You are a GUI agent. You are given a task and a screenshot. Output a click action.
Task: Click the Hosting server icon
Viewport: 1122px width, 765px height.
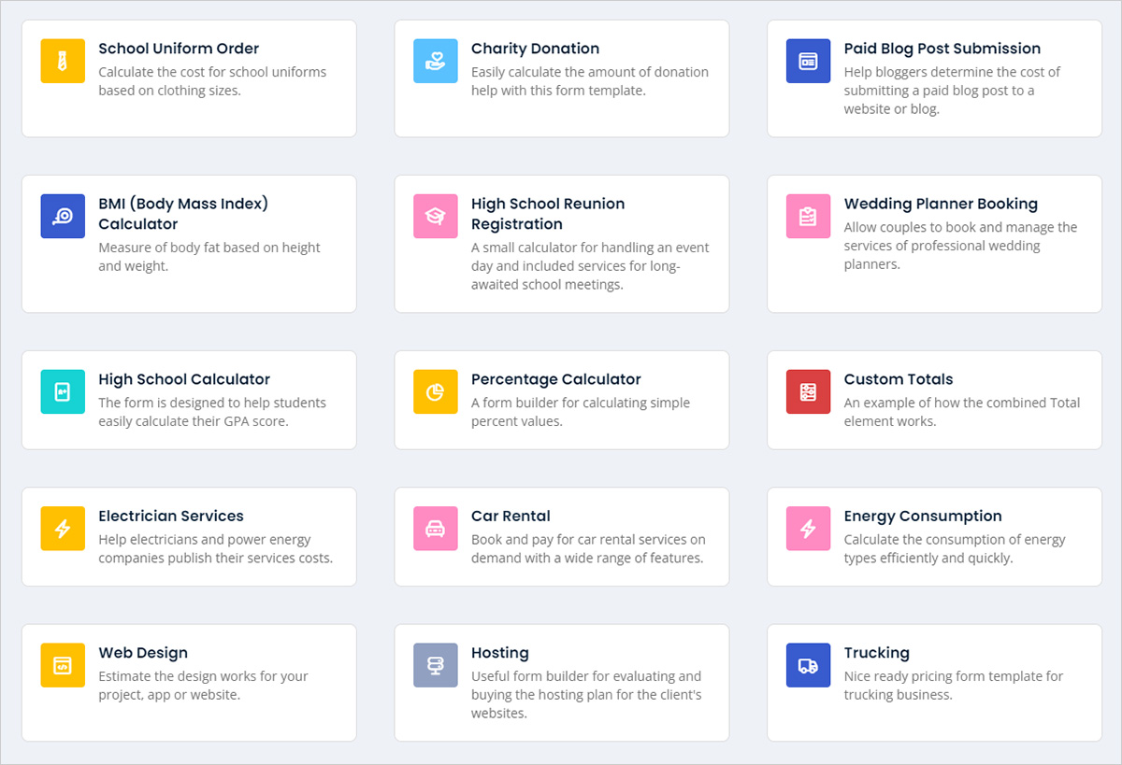point(436,665)
